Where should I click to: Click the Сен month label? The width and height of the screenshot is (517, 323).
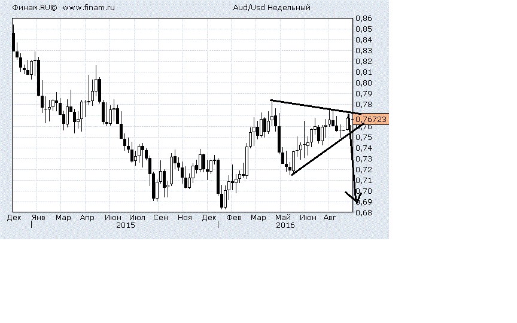(x=160, y=218)
